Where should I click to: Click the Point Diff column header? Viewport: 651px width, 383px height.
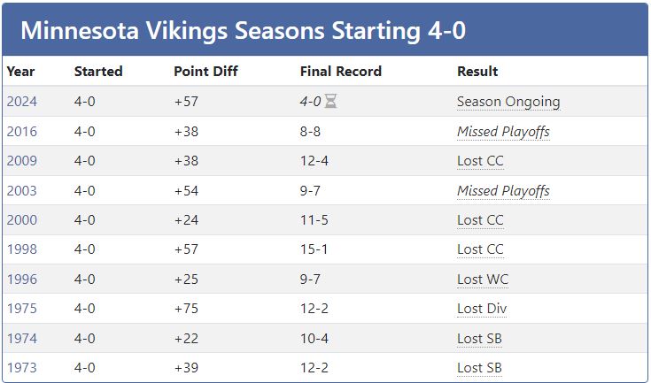pos(205,72)
